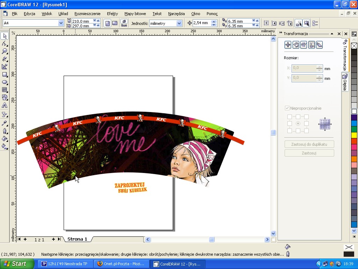
Task: Choose the Rectangle tool in toolbox
Action: [5, 74]
